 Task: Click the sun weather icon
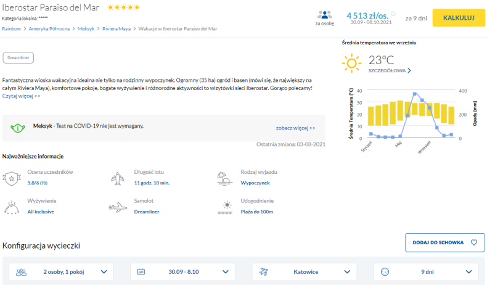(351, 64)
